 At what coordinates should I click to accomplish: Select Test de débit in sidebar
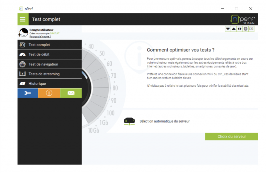tap(50, 54)
